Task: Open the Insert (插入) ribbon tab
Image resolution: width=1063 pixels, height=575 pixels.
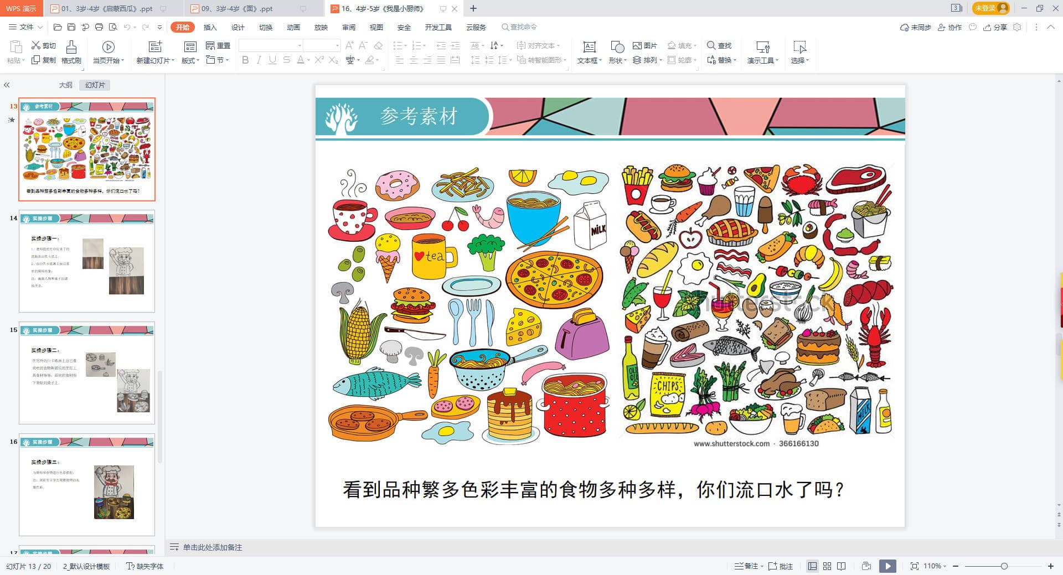Action: tap(210, 27)
